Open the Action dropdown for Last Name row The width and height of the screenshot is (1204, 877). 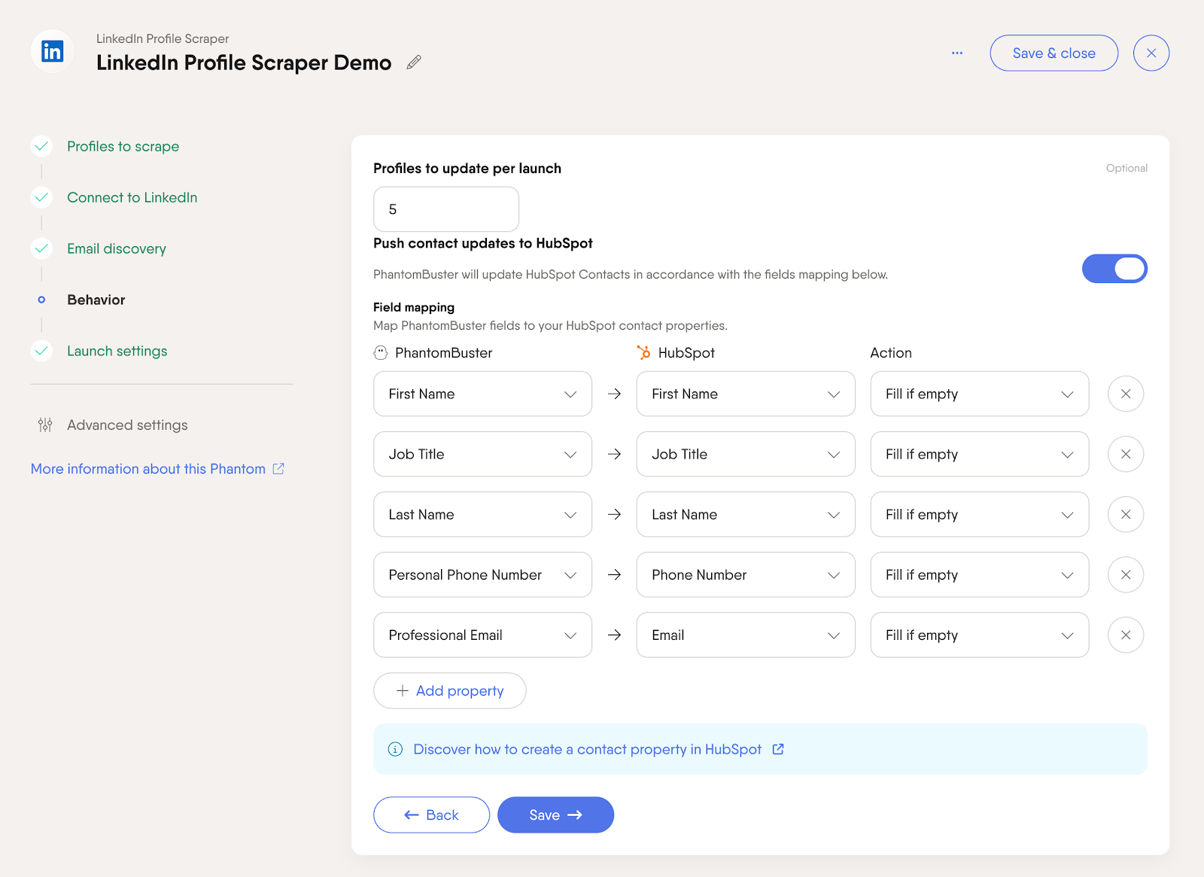tap(980, 514)
